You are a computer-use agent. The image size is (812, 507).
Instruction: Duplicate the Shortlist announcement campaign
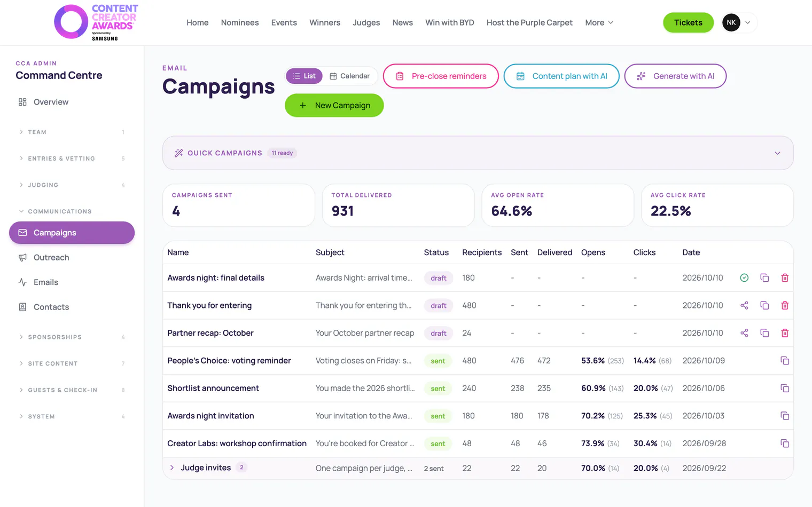[785, 388]
